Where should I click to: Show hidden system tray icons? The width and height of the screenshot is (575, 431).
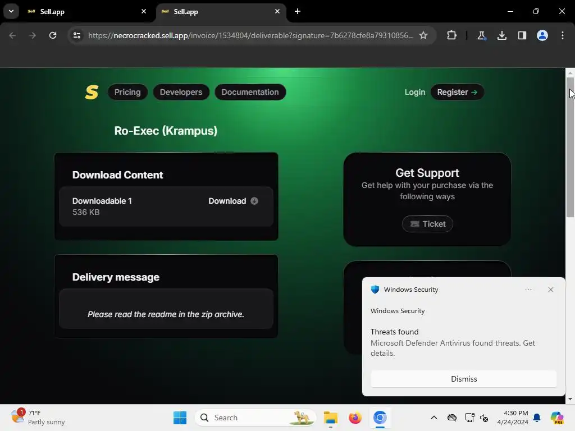[x=434, y=418]
